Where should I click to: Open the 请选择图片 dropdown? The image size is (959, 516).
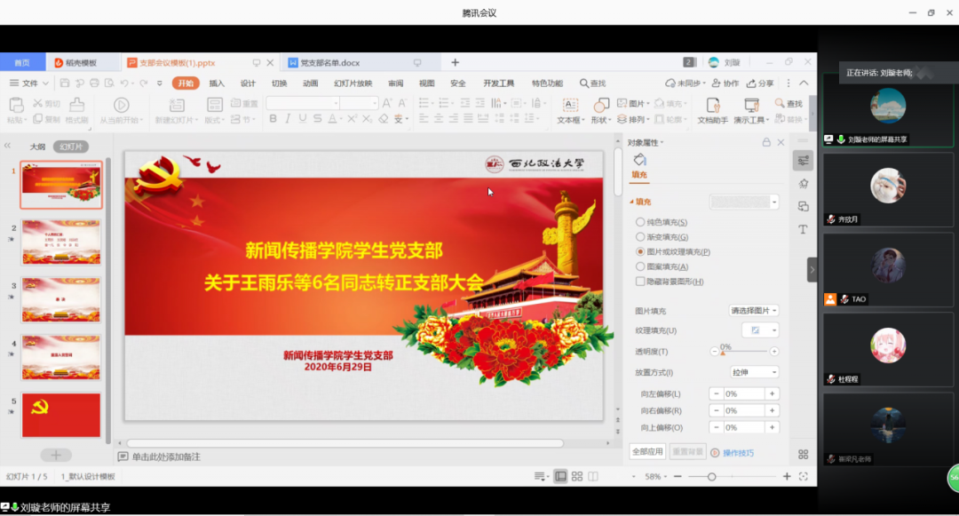click(754, 311)
